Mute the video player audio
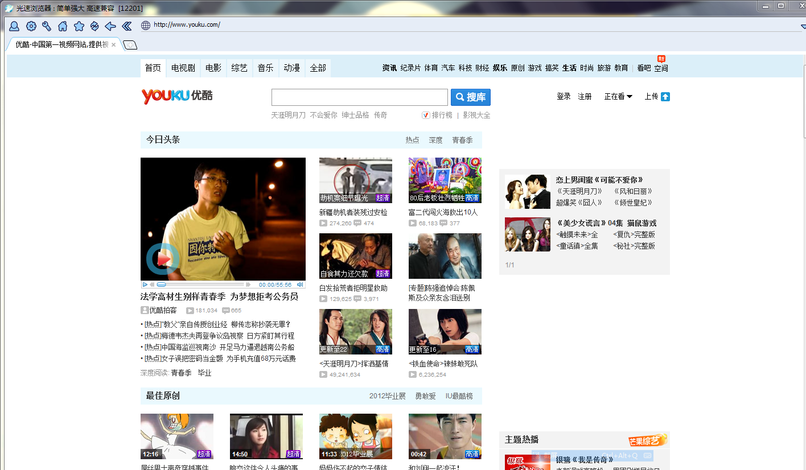The image size is (806, 470). click(x=301, y=284)
